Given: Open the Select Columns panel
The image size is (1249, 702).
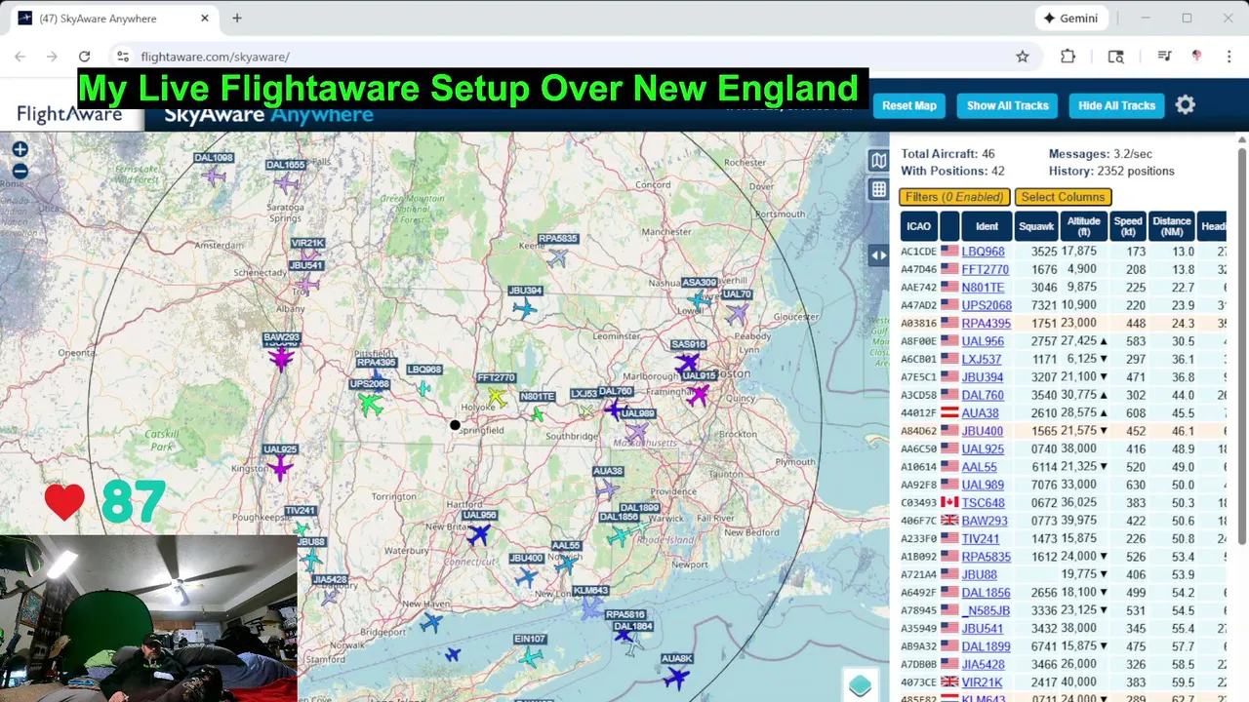Looking at the screenshot, I should pyautogui.click(x=1063, y=197).
